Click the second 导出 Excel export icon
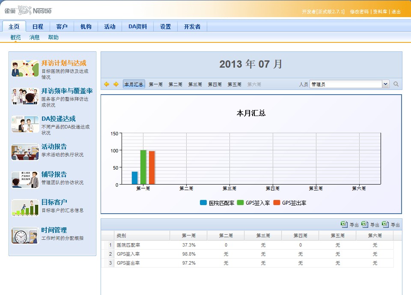Viewport: 411px width, 295px height. [x=364, y=224]
